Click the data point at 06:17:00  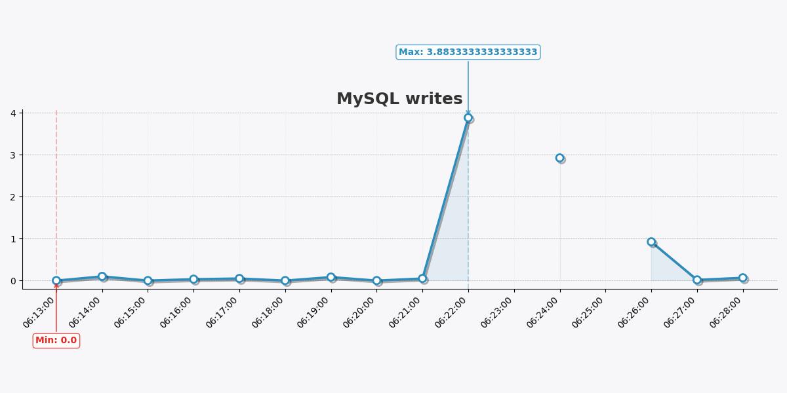[x=239, y=279]
